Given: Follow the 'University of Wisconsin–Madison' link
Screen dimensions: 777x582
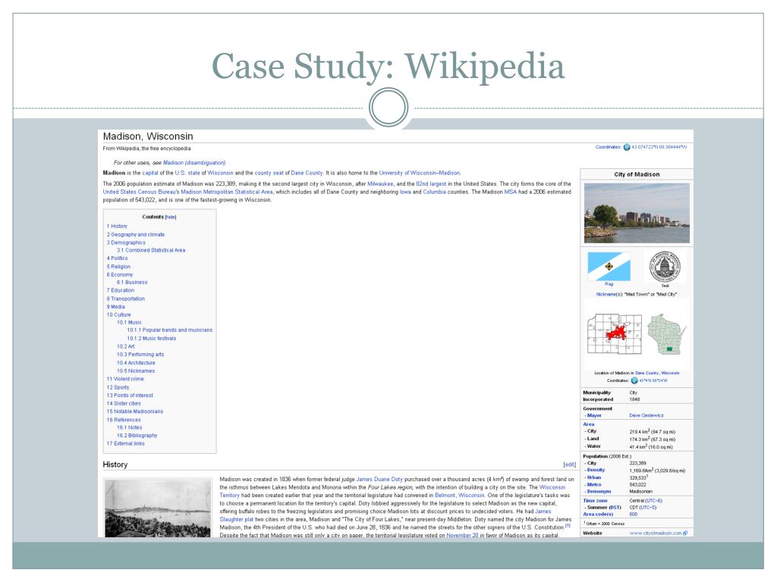Looking at the screenshot, I should tap(420, 173).
